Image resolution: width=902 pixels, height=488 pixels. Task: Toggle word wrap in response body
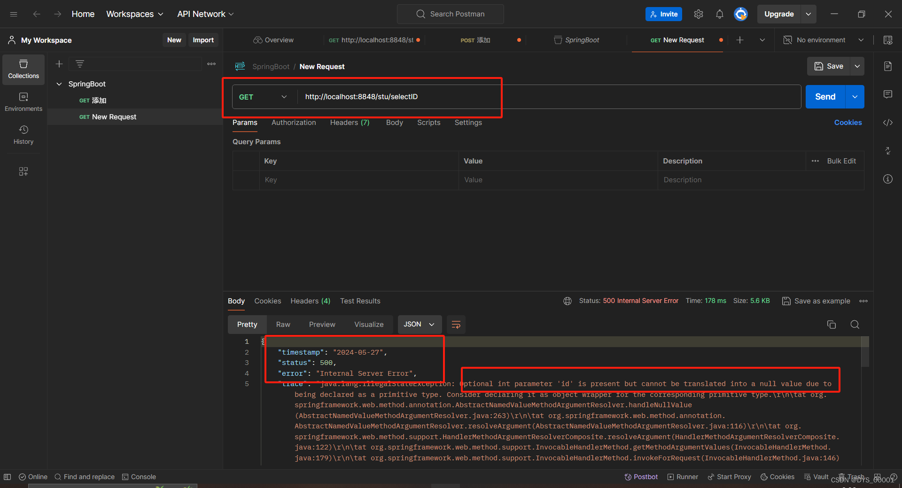456,325
